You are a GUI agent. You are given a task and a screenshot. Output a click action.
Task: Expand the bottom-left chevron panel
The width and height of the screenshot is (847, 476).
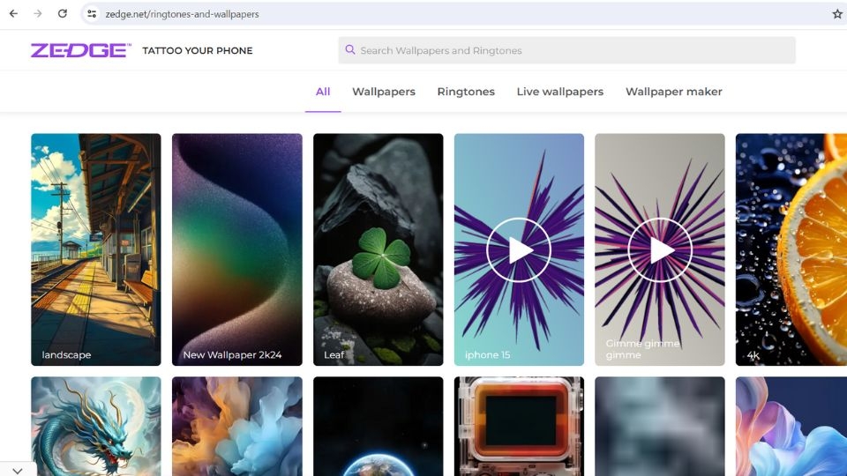[x=18, y=470]
